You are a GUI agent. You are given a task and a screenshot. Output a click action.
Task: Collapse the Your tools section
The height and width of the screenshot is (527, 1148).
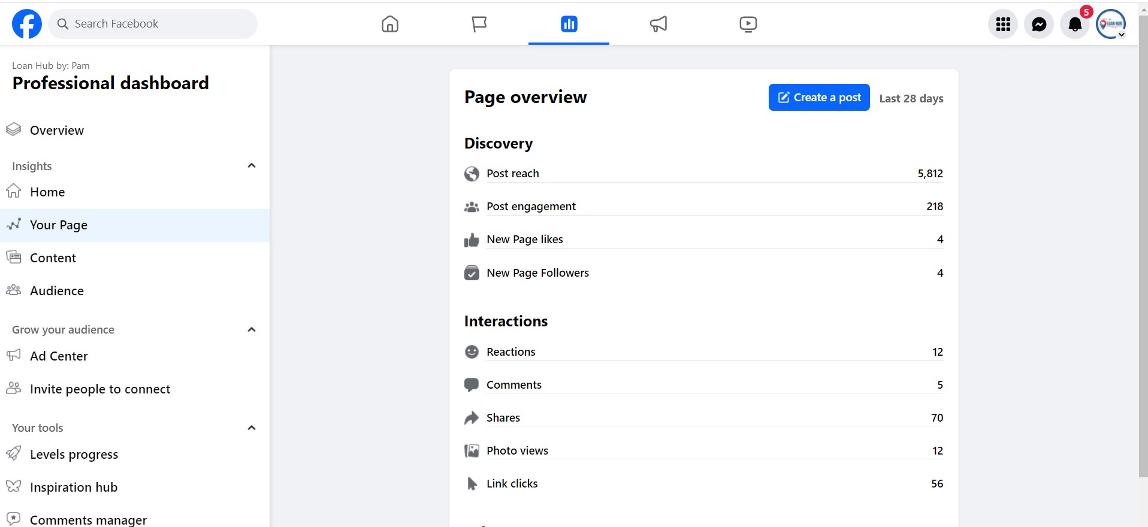pyautogui.click(x=252, y=428)
